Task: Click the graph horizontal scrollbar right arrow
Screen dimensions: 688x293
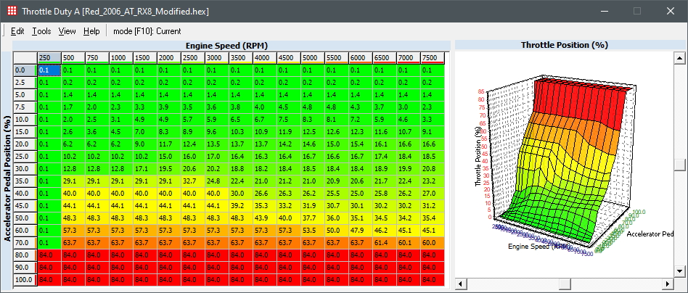Action: (x=668, y=284)
